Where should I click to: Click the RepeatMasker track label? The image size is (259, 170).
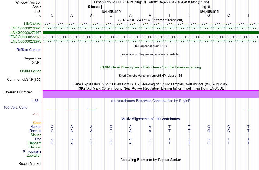coord(30,164)
